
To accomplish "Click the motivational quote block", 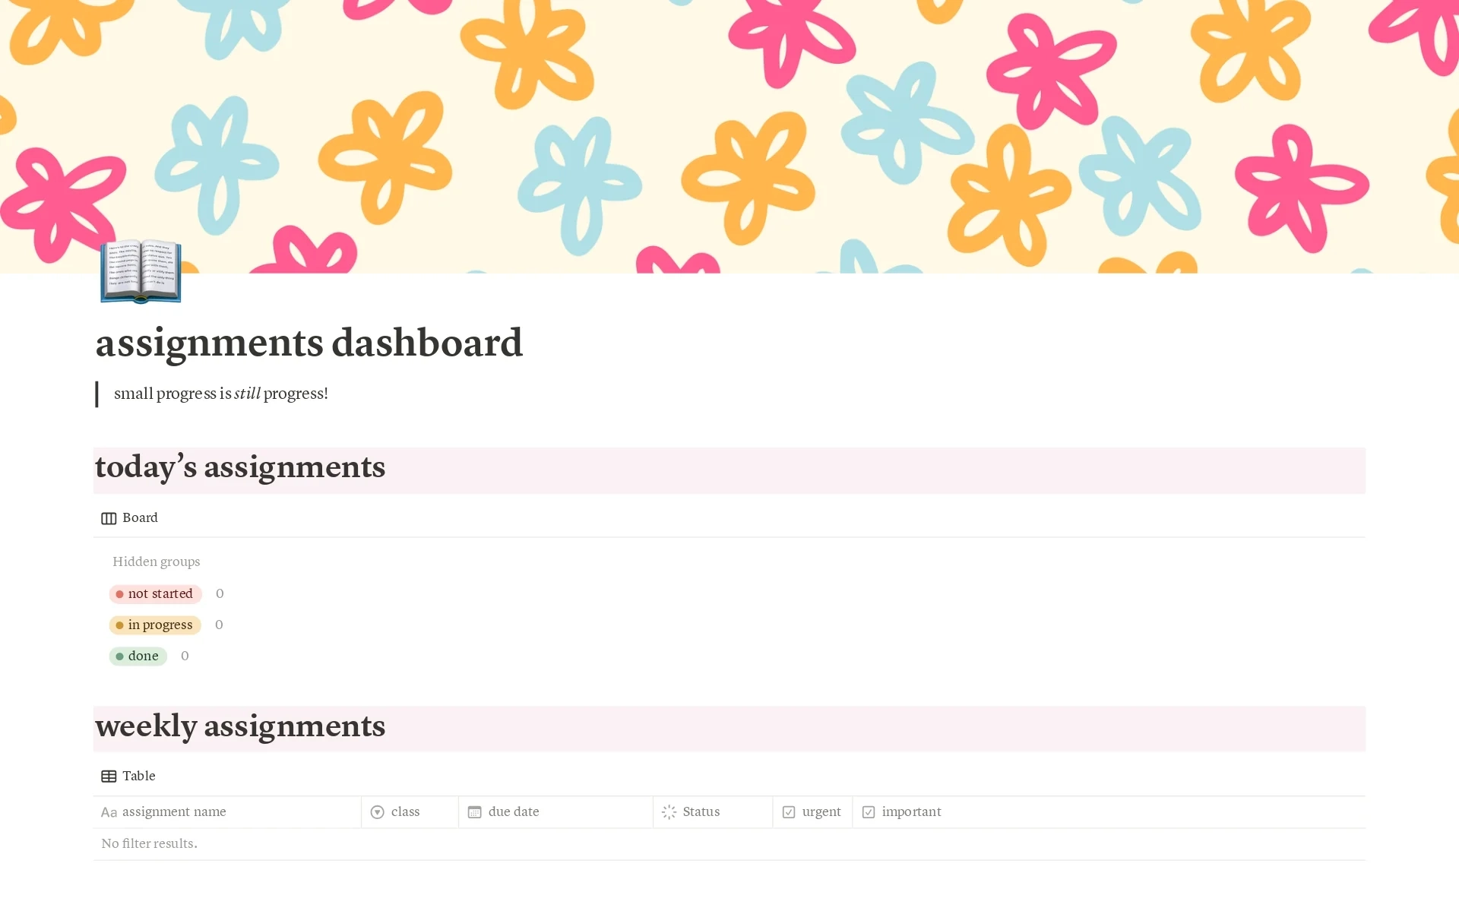I will point(221,394).
